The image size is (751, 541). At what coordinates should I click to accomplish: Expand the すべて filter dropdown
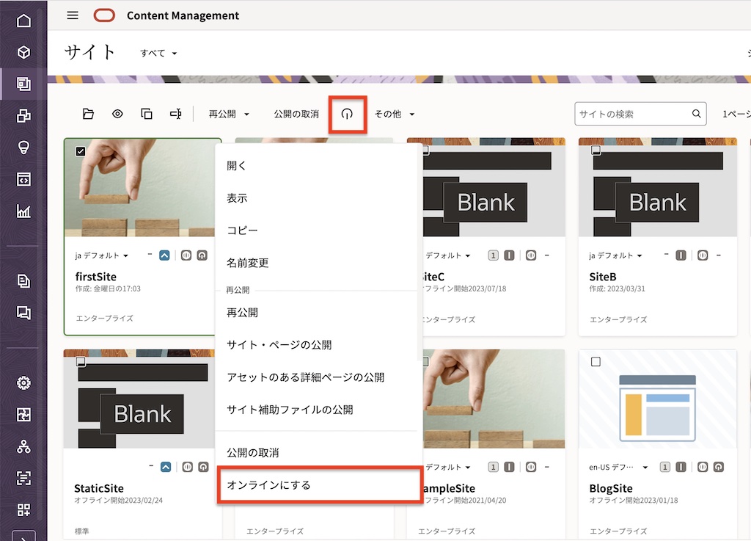pos(159,54)
